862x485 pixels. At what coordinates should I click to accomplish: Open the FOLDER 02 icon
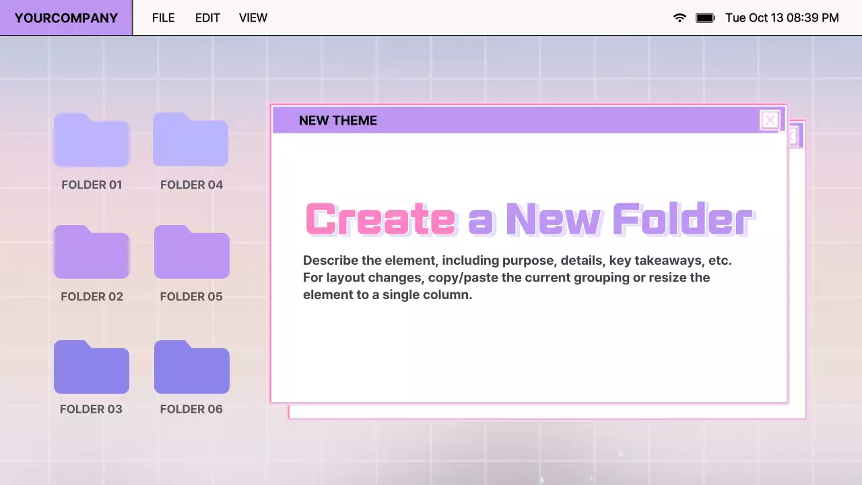coord(92,253)
